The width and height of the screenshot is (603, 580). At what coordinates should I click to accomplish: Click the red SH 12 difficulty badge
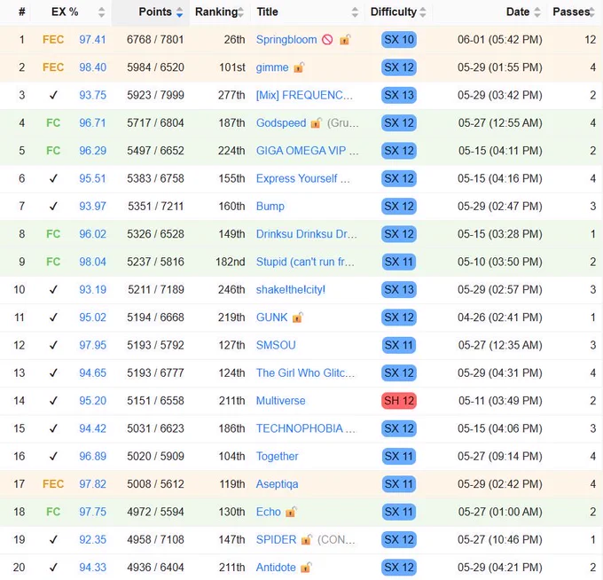[x=399, y=400]
